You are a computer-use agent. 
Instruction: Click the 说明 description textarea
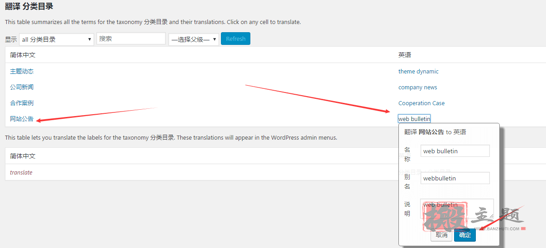457,209
